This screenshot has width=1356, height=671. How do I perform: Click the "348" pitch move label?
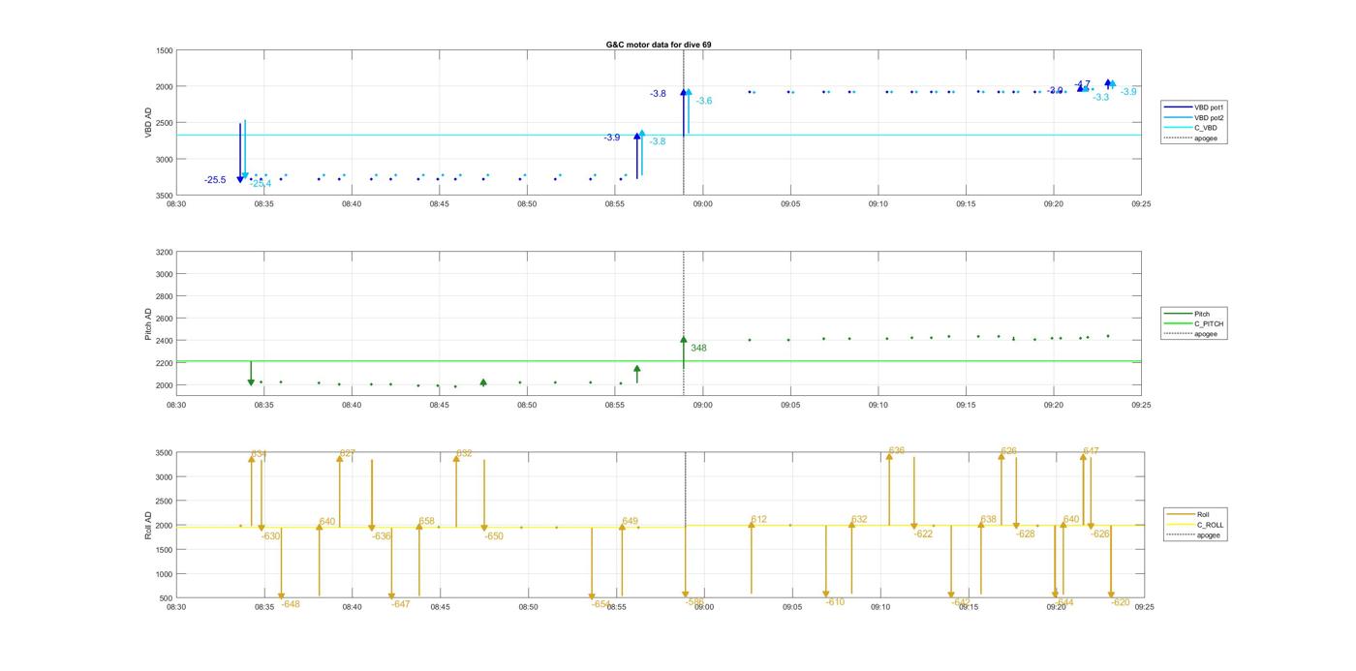tap(698, 348)
